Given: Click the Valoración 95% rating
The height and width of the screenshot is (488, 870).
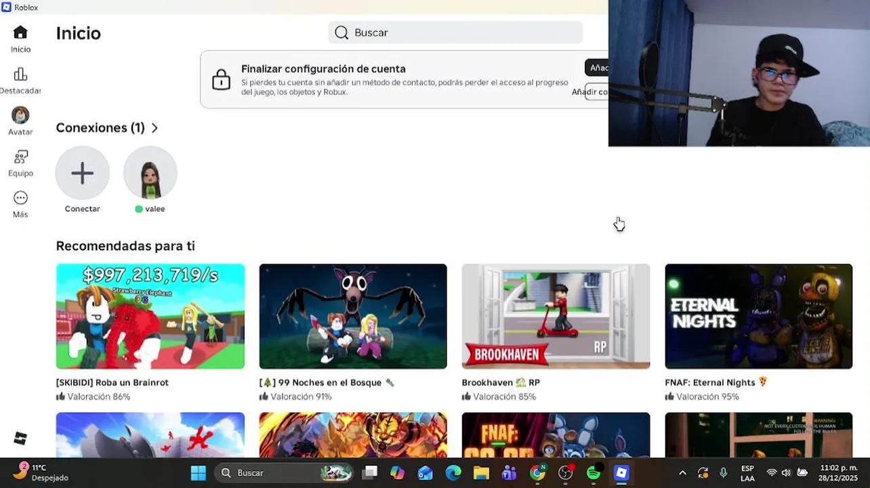Looking at the screenshot, I should coord(702,396).
